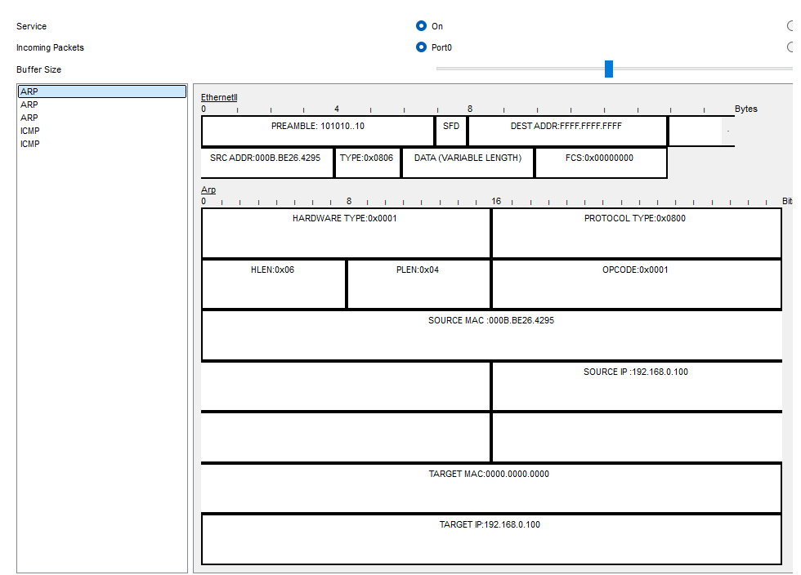Viewport: 801px width, 575px height.
Task: Choose Port0 for incoming packets
Action: pos(422,47)
